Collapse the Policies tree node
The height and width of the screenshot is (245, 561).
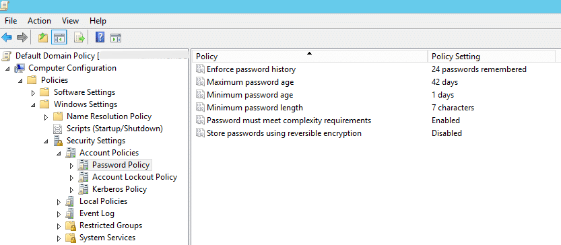[21, 81]
